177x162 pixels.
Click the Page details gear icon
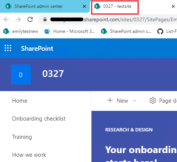point(153,100)
